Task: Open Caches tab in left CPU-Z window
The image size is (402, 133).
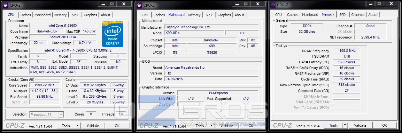Action: point(25,15)
